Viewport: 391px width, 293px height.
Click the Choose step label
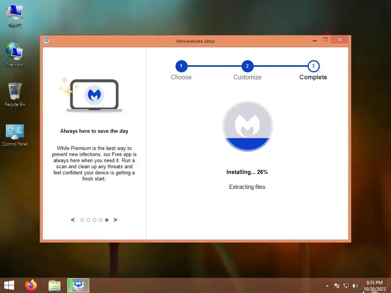pyautogui.click(x=181, y=77)
